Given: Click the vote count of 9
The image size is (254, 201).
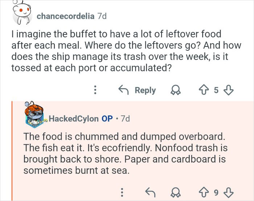Looking at the screenshot, I should pyautogui.click(x=216, y=191).
